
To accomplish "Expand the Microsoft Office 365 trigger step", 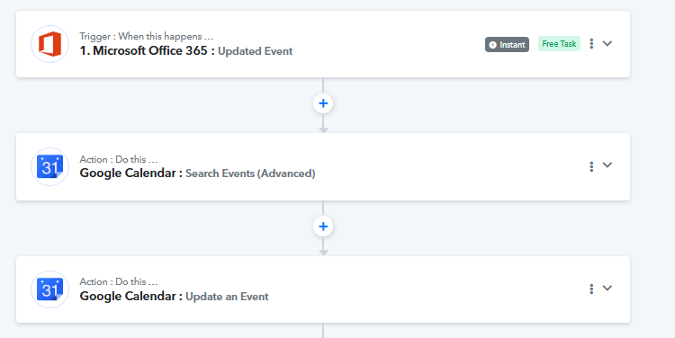I will tap(607, 43).
